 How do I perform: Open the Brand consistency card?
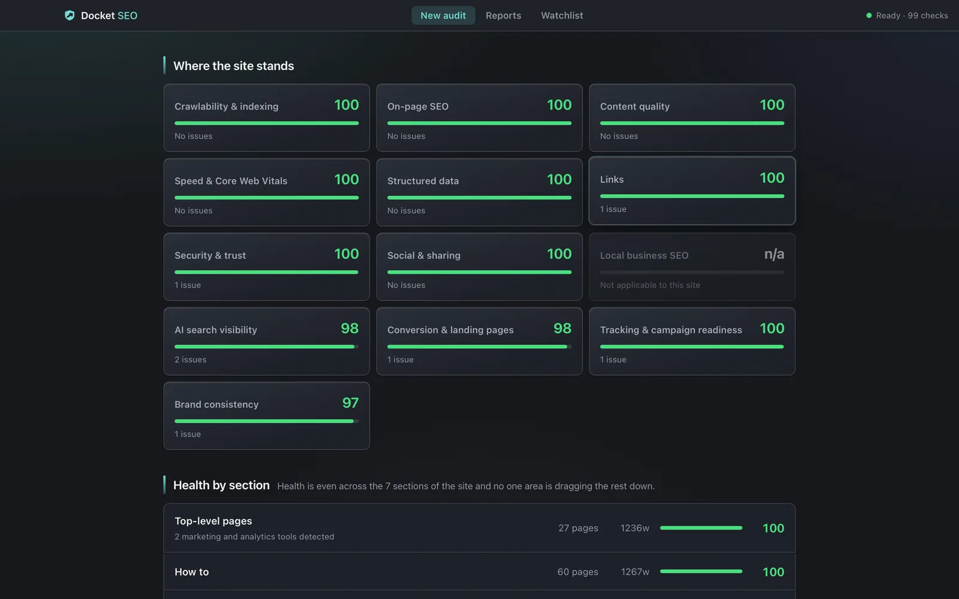[x=267, y=416]
